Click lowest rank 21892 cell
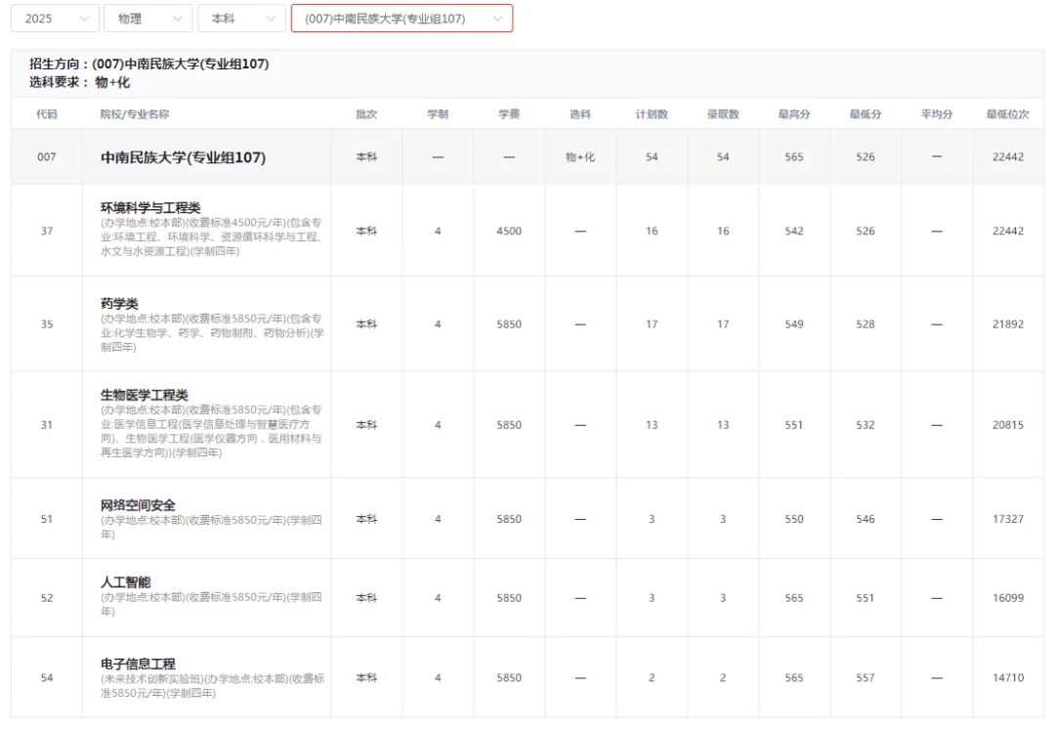Viewport: 1055px width, 730px height. [x=1008, y=324]
